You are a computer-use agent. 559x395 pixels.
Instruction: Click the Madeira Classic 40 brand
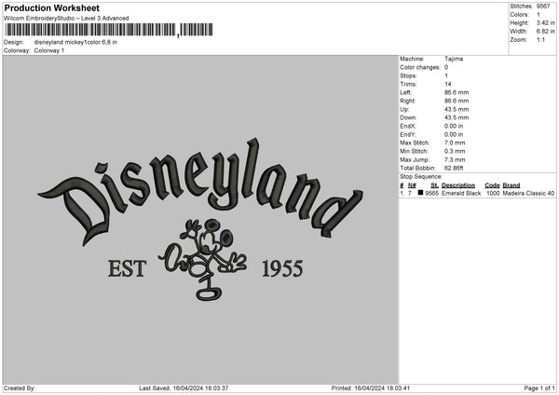(x=528, y=193)
